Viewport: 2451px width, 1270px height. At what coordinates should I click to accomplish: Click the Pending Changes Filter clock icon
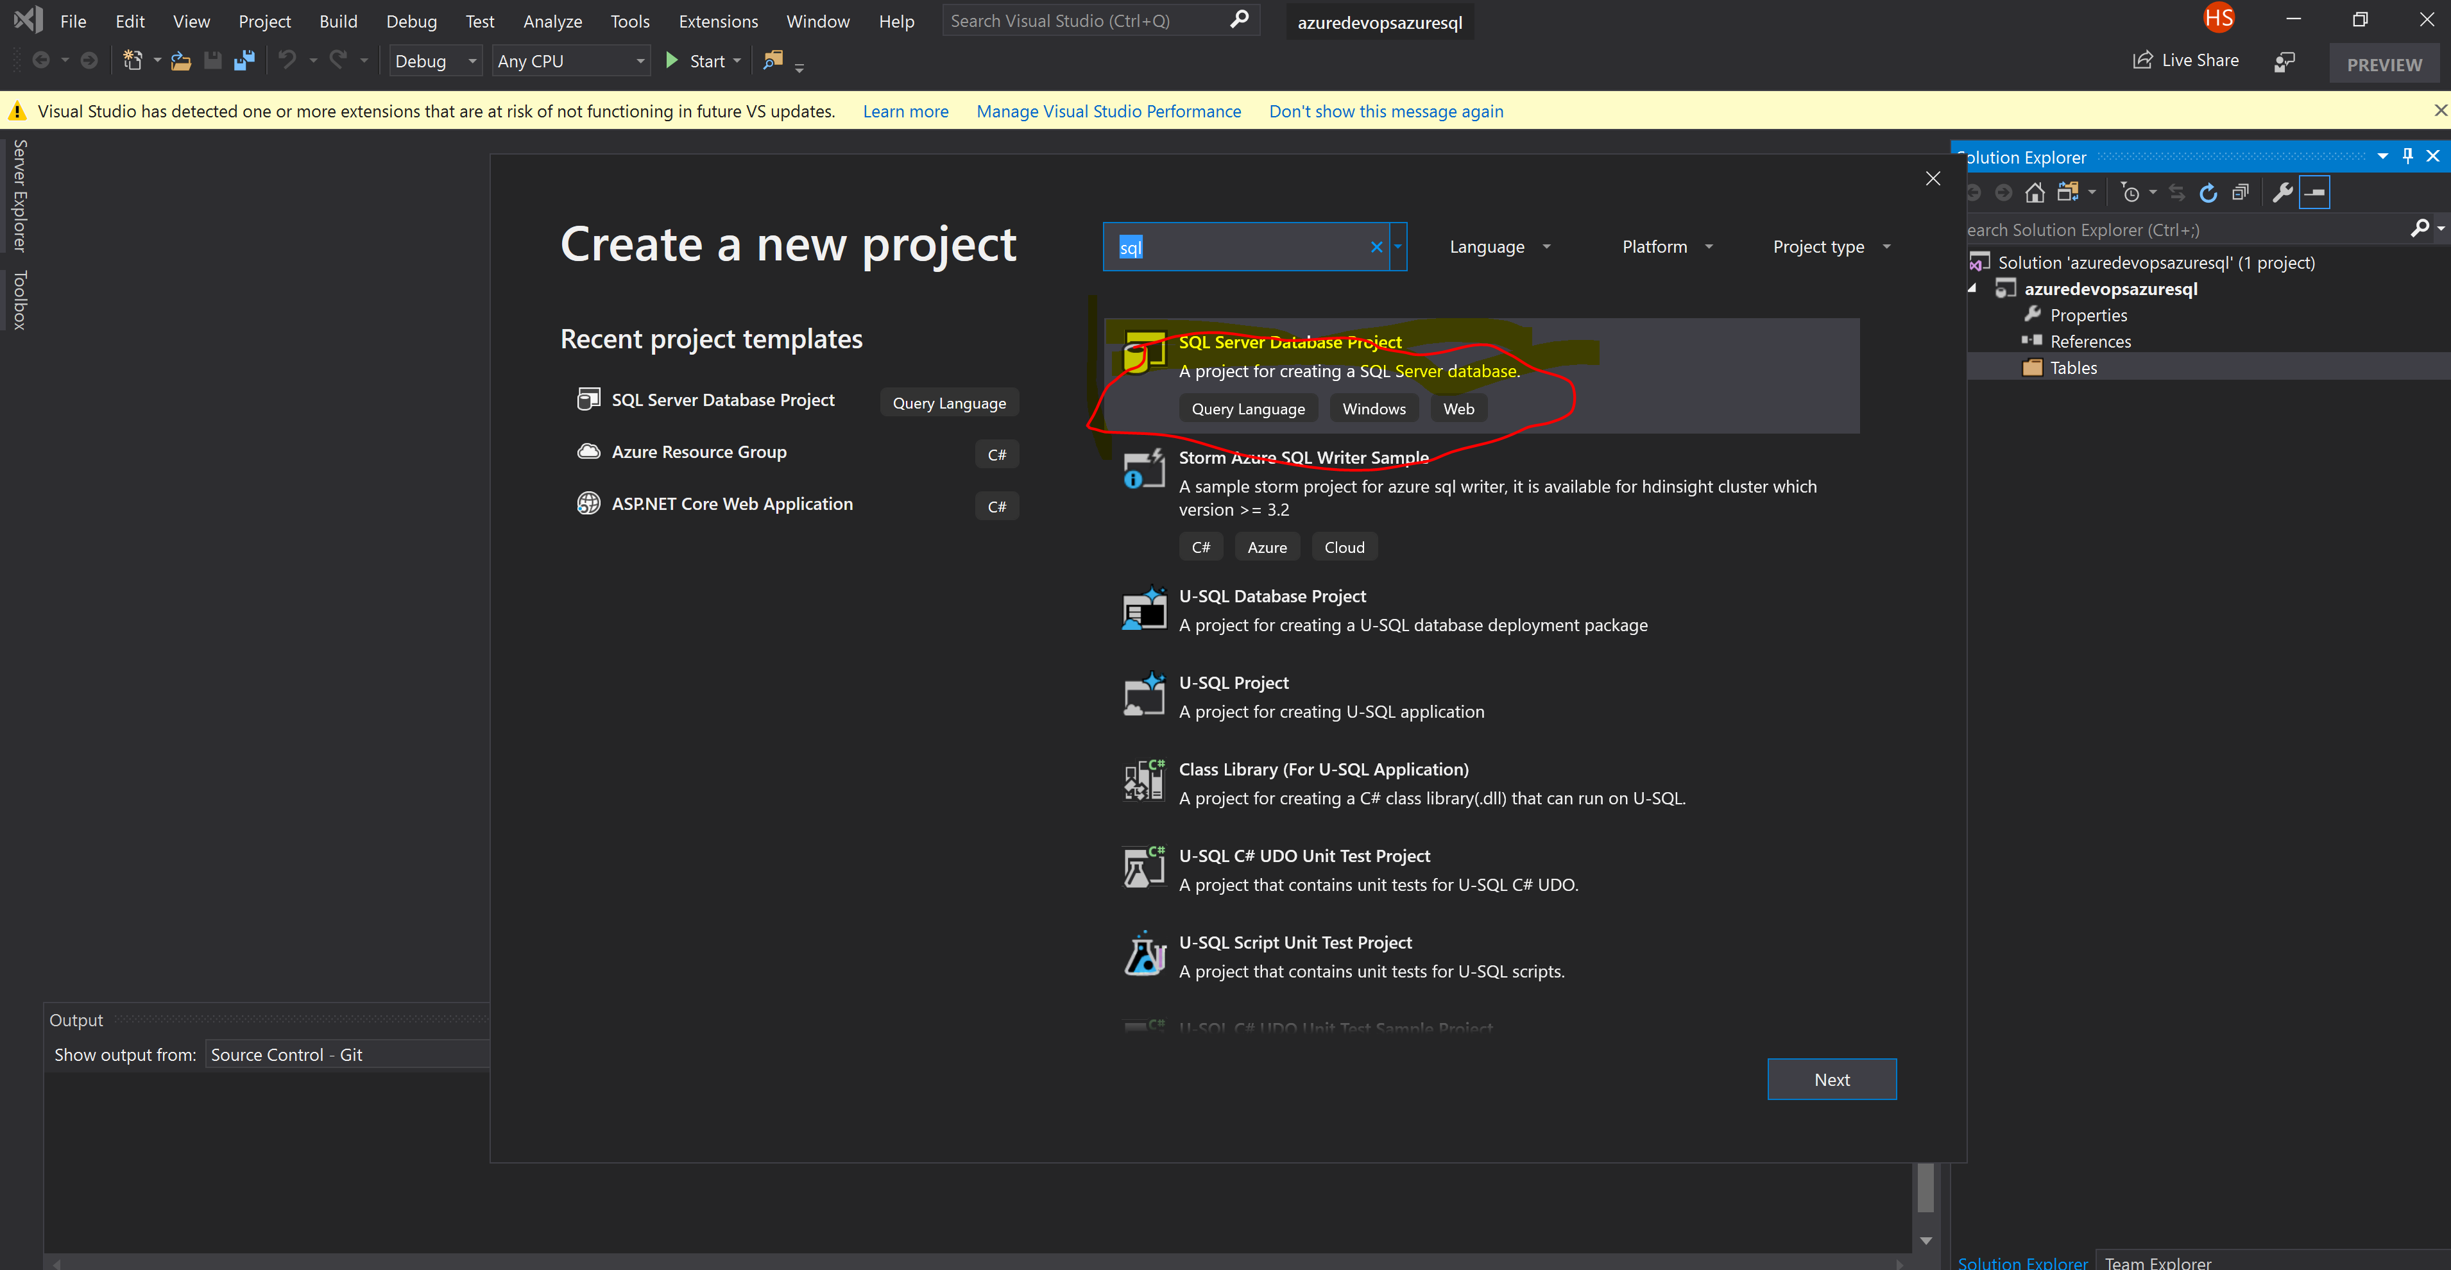[x=2130, y=193]
